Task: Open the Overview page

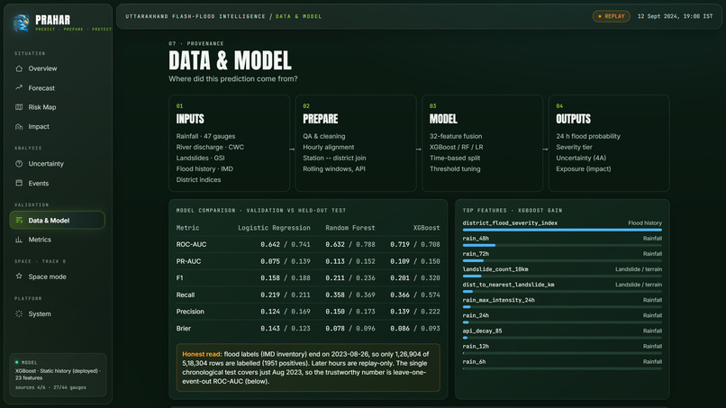Action: (x=57, y=68)
